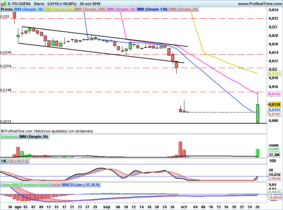Click the large green candle on 26 October
The image size is (283, 210).
(258, 113)
